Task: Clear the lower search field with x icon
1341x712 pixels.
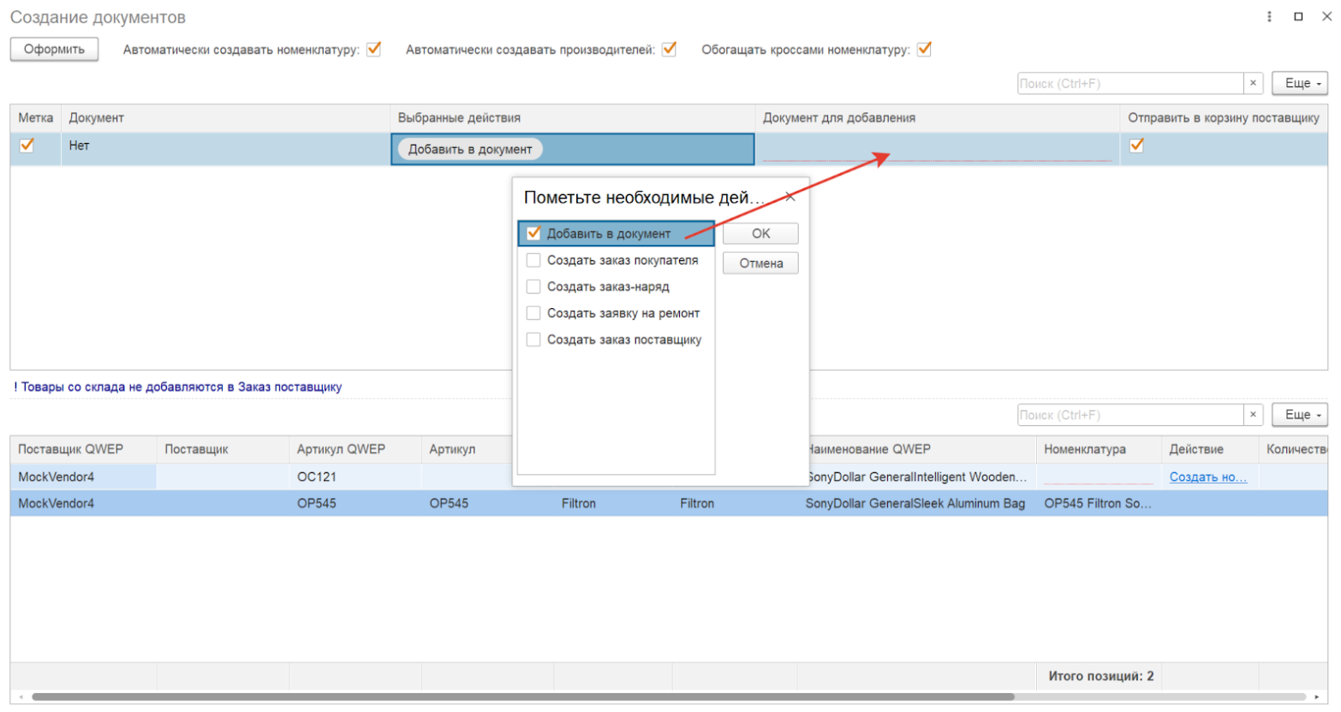Action: click(x=1253, y=415)
